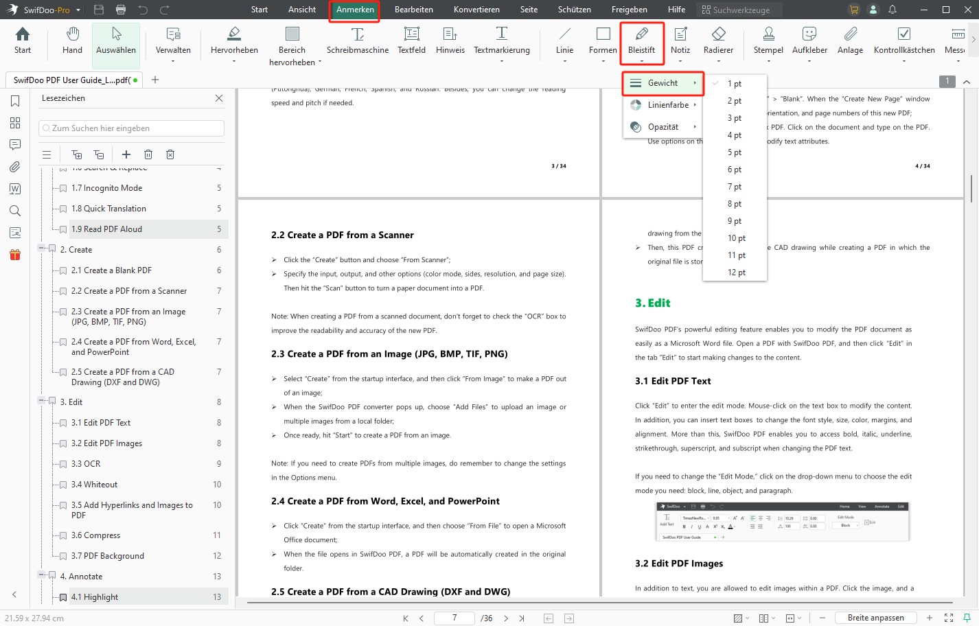Expand the Opazität submenu
This screenshot has height=626, width=979.
[663, 127]
